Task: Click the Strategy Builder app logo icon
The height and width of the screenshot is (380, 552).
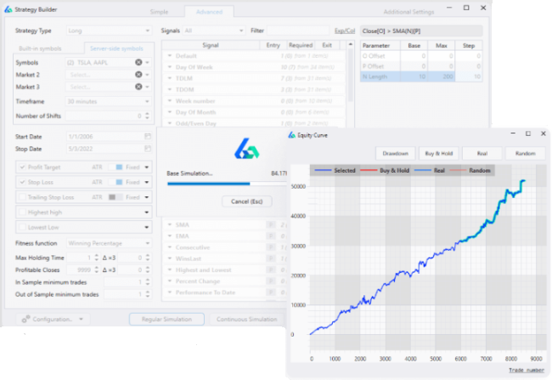Action: click(x=8, y=9)
